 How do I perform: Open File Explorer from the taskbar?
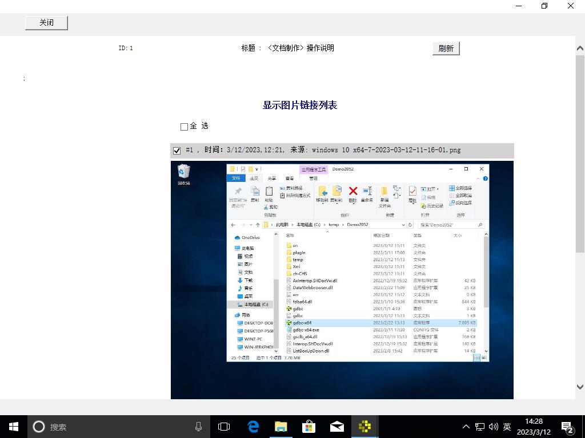(x=281, y=427)
